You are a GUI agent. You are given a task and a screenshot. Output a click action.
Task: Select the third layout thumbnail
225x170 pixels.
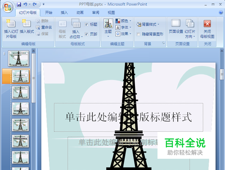coord(20,93)
